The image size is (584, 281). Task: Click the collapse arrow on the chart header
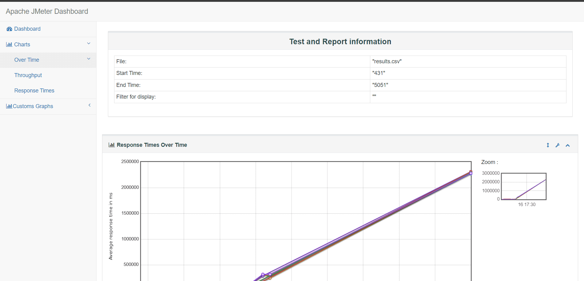[567, 145]
